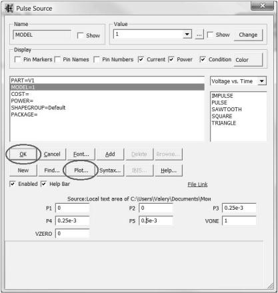
Task: Open the Voltage vs. Time dropdown
Action: click(x=262, y=81)
